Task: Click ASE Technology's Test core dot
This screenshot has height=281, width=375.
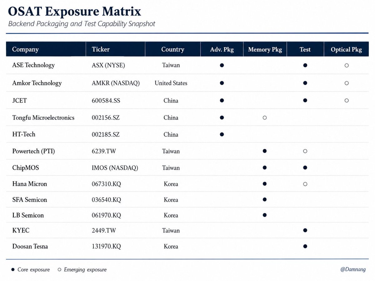Action: [305, 65]
